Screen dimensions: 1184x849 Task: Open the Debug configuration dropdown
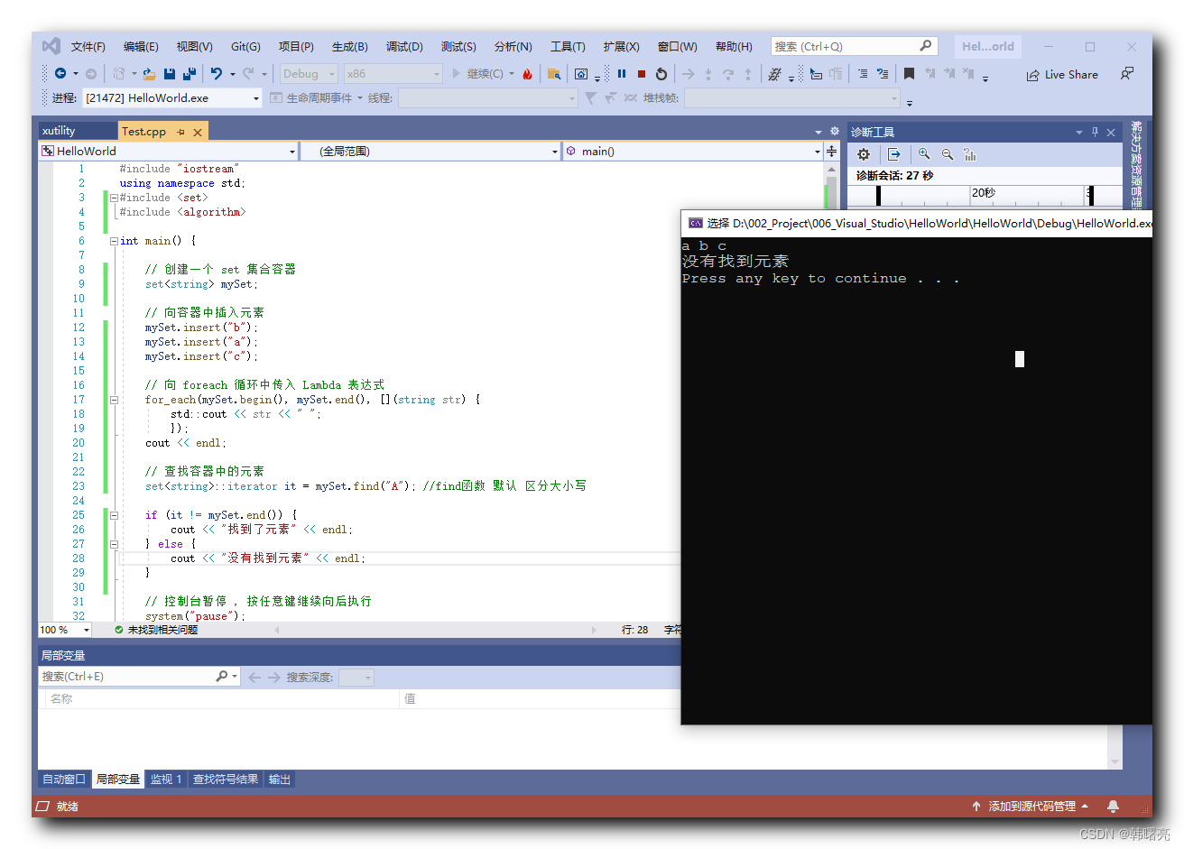pos(309,74)
